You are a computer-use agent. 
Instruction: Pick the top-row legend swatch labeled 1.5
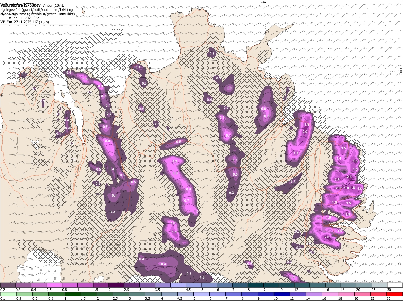(101, 285)
